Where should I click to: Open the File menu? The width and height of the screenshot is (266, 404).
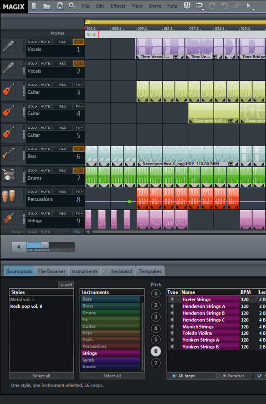point(85,6)
